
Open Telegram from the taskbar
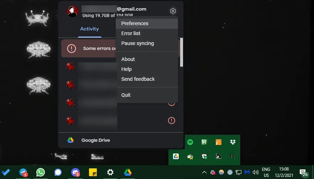click(23, 172)
